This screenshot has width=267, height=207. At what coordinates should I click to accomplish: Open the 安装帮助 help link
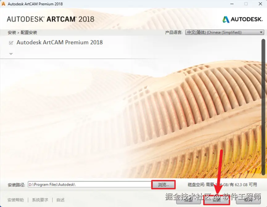pyautogui.click(x=16, y=200)
